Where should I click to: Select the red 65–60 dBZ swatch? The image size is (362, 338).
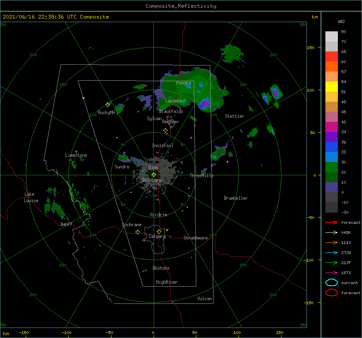[x=331, y=57]
